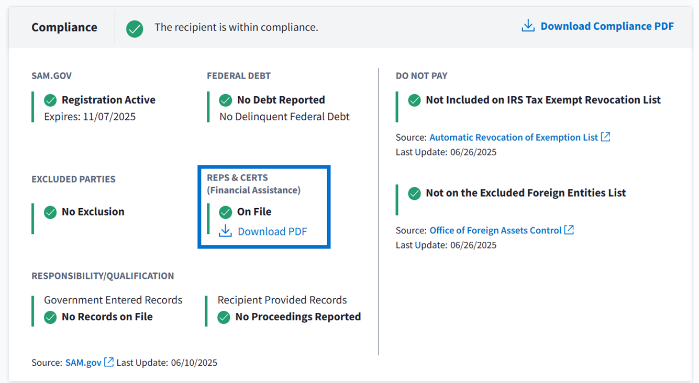The image size is (699, 383).
Task: Open the SAM.gov source link
Action: click(83, 363)
